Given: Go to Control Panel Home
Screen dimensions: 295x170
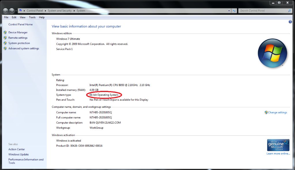Looking at the screenshot, I should click(20, 24).
